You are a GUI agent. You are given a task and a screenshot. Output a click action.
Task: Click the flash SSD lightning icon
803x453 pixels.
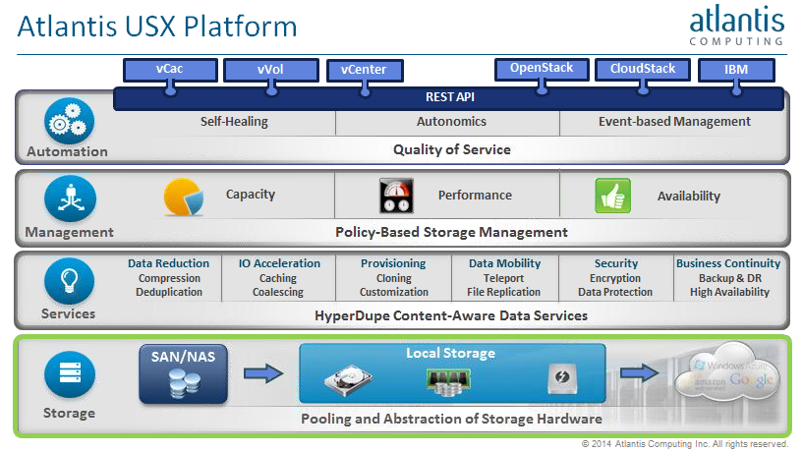pyautogui.click(x=562, y=378)
